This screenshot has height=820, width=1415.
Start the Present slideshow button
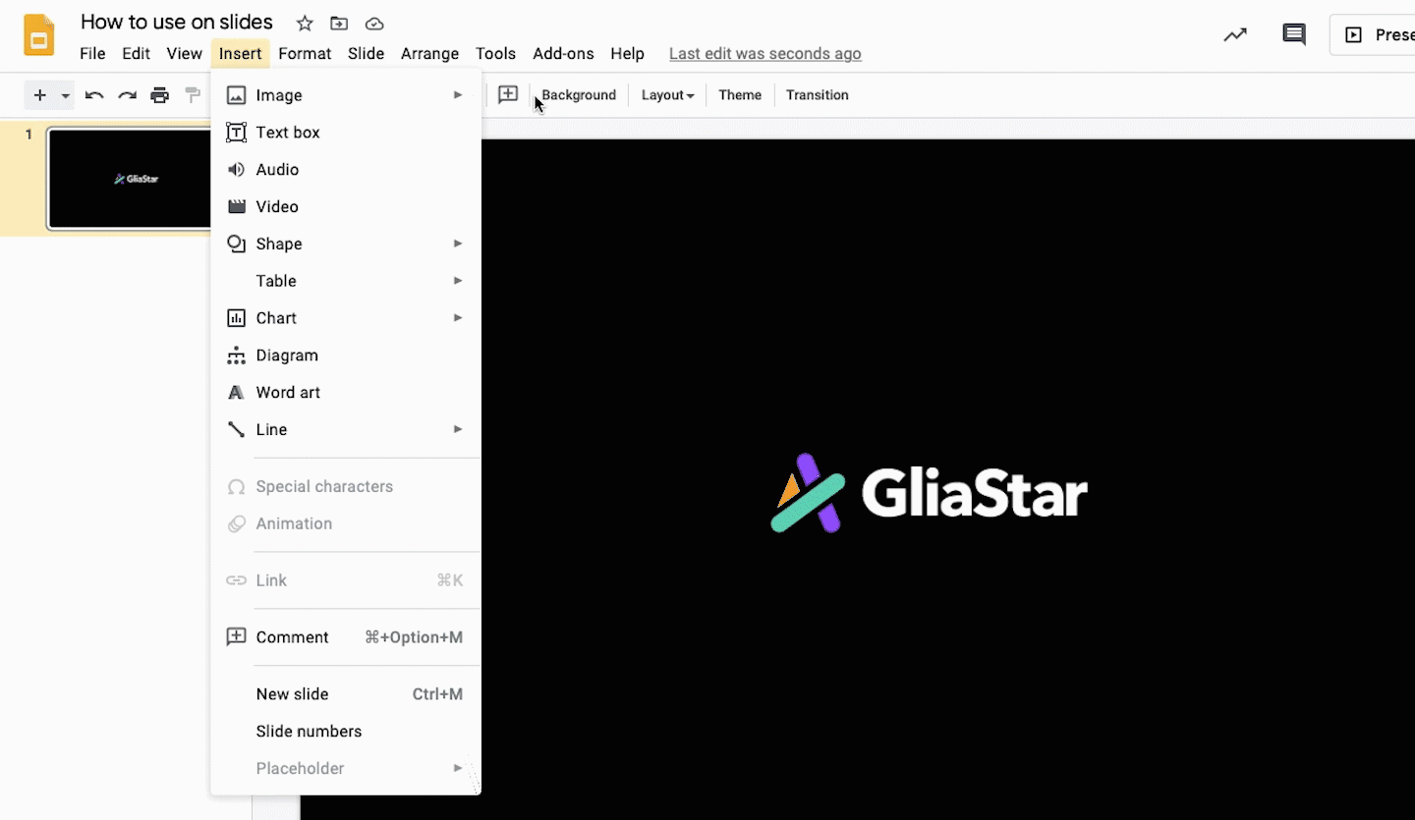coord(1373,34)
